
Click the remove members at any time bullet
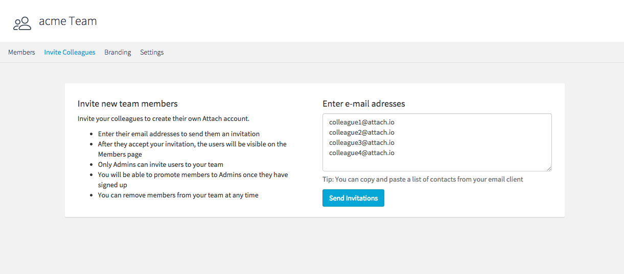pos(178,195)
